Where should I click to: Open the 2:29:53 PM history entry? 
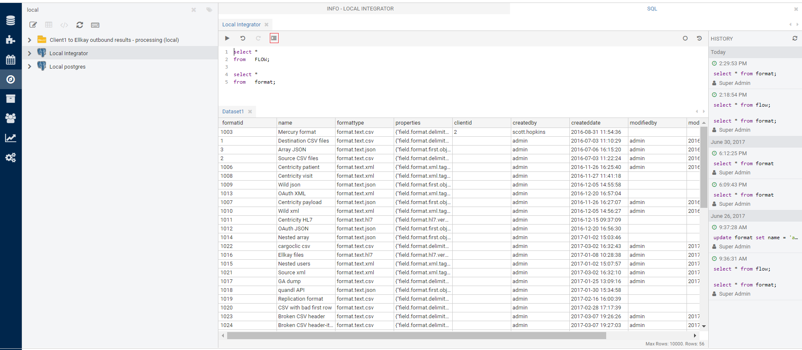click(x=755, y=73)
